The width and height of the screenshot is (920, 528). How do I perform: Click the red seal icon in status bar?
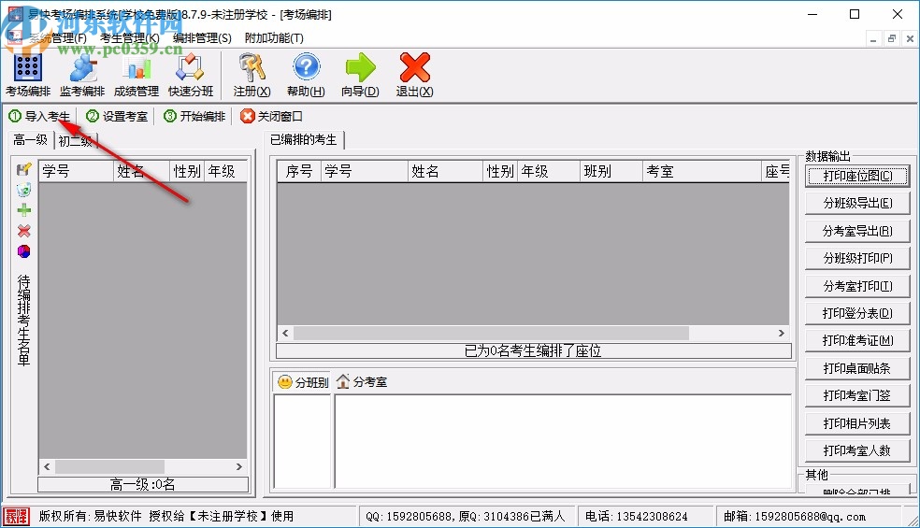[17, 516]
